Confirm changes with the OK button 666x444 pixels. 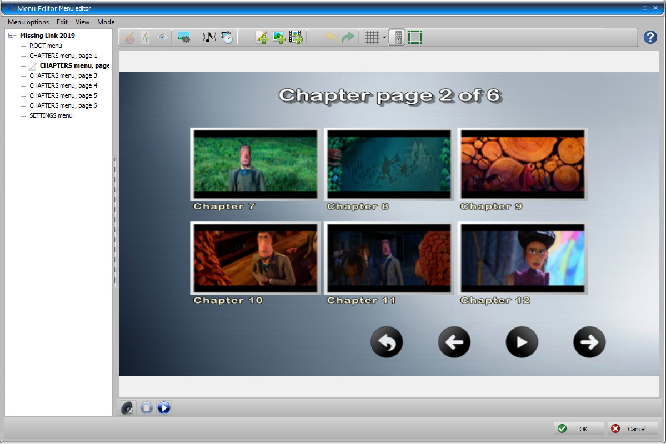coord(579,428)
